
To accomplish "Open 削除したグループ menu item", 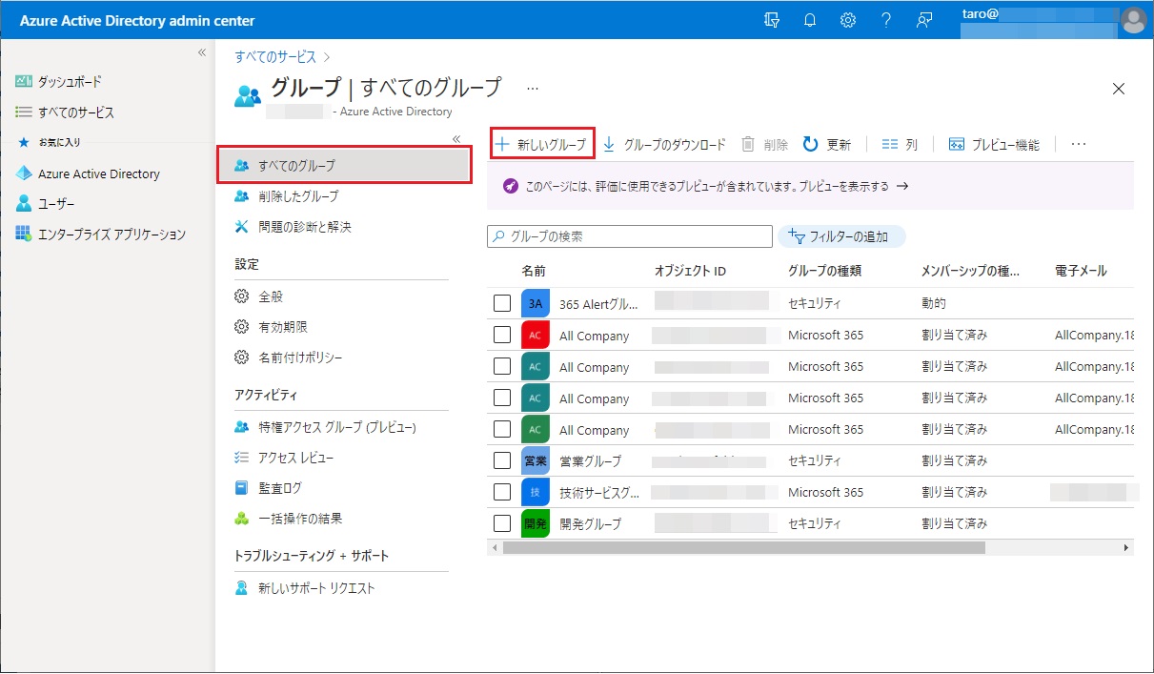I will (297, 195).
